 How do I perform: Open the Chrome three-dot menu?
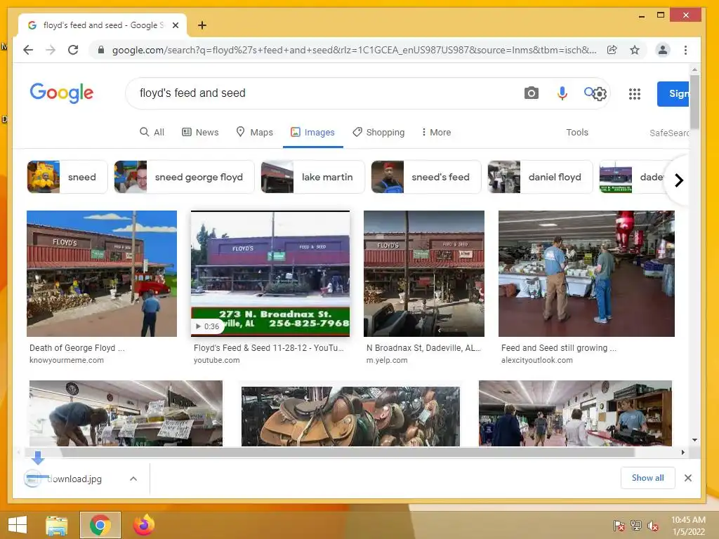pos(685,50)
